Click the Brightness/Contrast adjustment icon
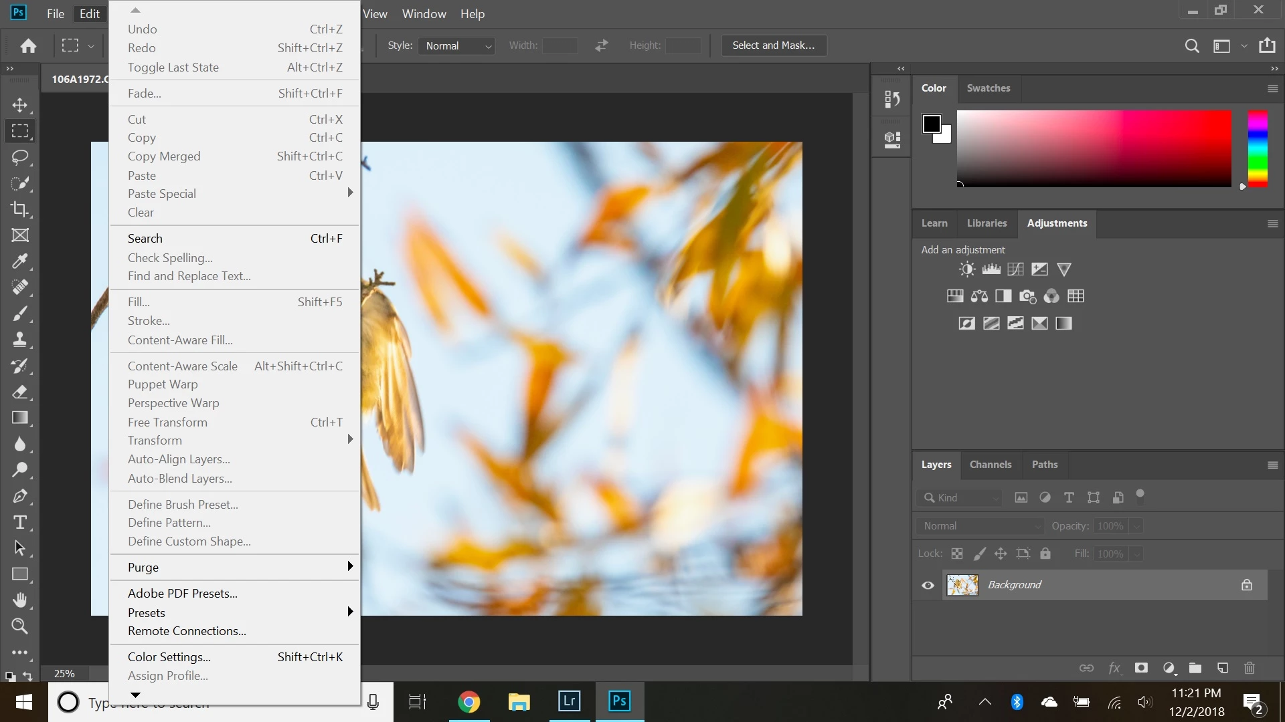Image resolution: width=1285 pixels, height=722 pixels. 966,269
